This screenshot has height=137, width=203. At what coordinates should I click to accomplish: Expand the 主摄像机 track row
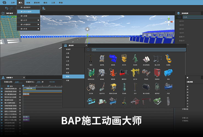(x=2, y=89)
